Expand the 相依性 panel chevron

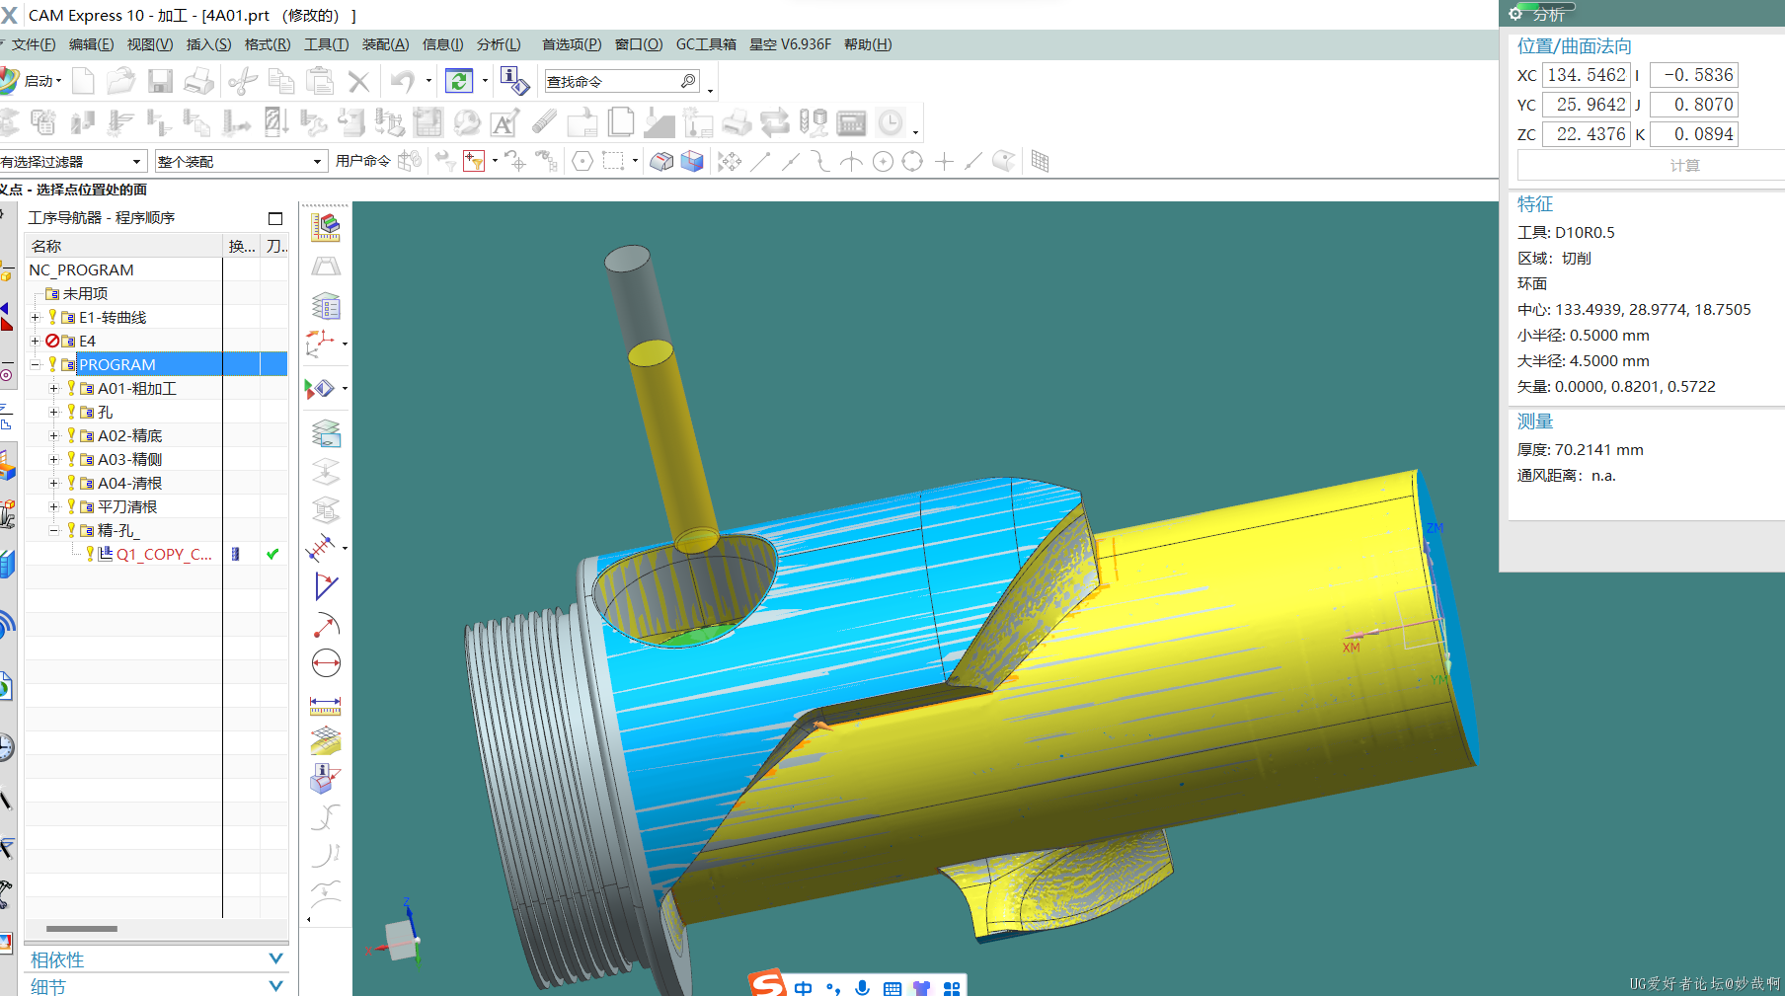[x=275, y=958]
